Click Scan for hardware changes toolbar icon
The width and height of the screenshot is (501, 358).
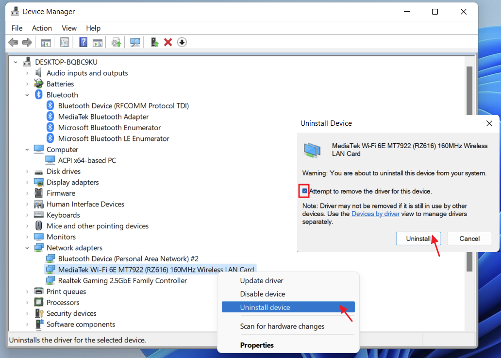pos(135,42)
